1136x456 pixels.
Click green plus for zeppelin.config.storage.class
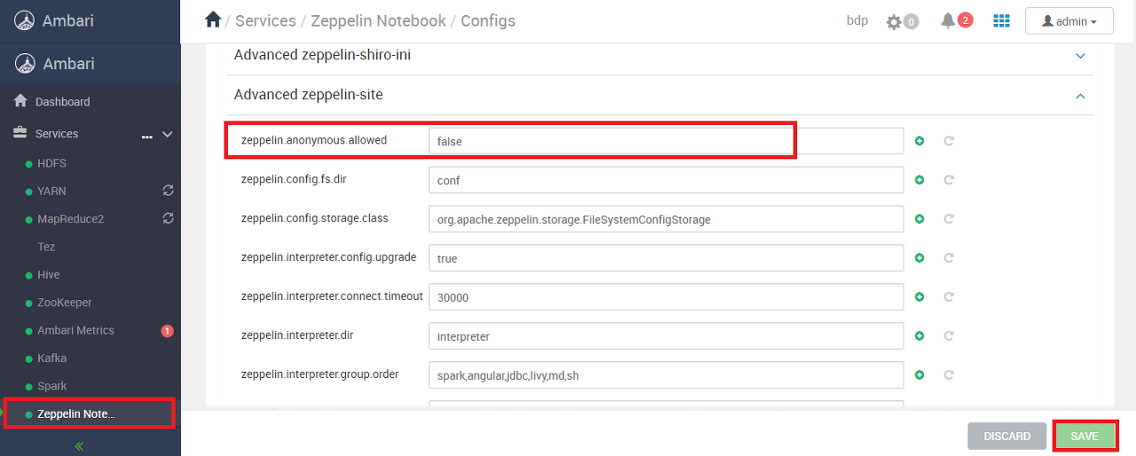pos(919,219)
